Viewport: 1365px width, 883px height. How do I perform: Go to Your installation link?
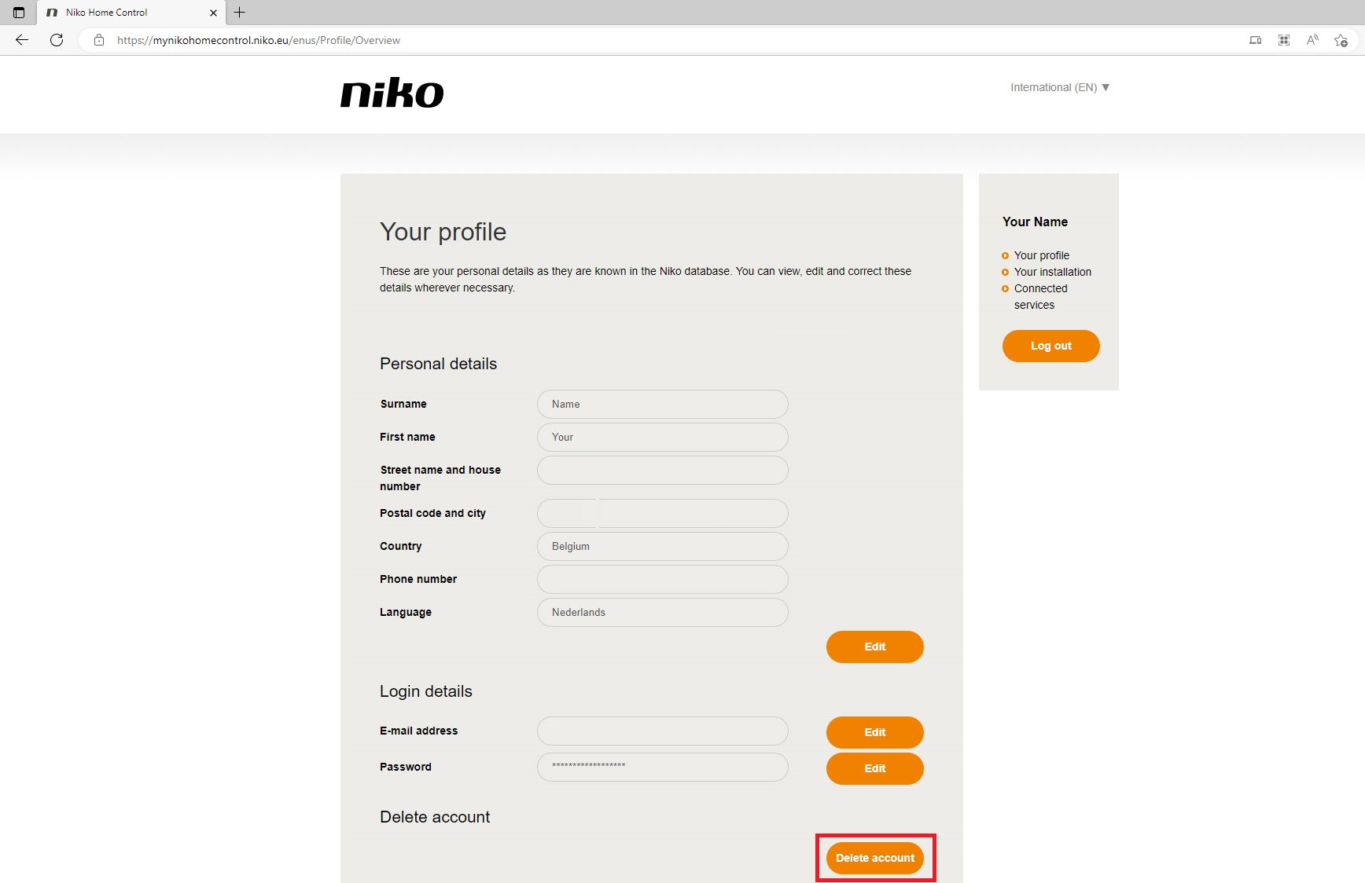click(1052, 272)
